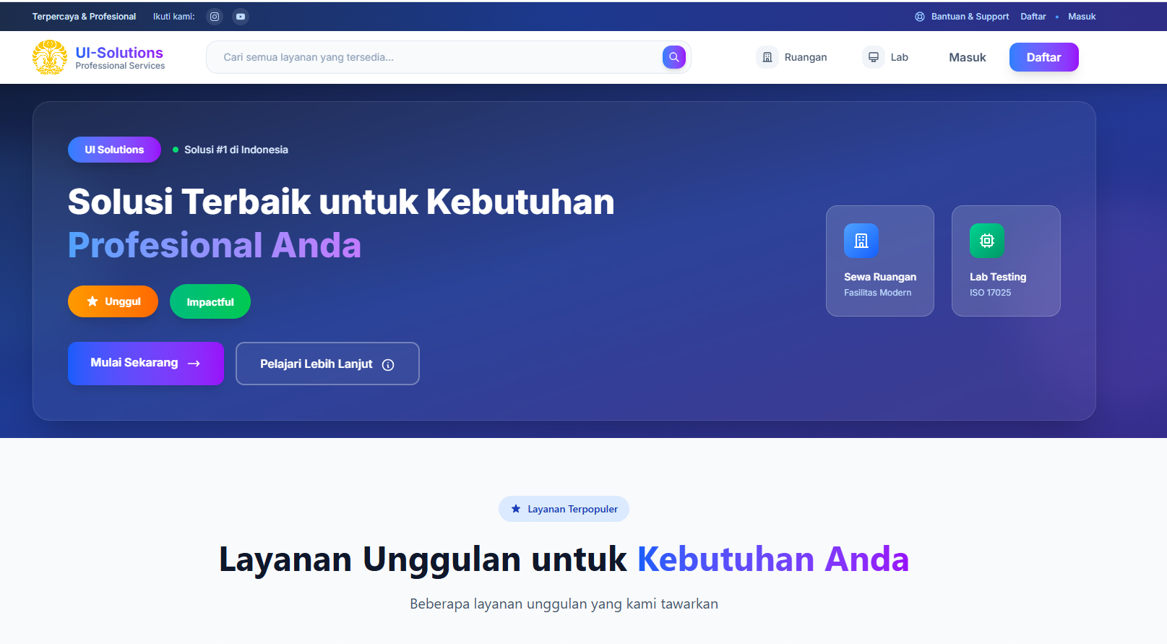The height and width of the screenshot is (644, 1167).
Task: Click the star icon in Unggul badge
Action: coord(92,301)
